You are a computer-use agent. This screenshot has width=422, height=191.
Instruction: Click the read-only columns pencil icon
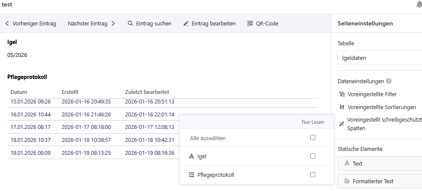342,124
